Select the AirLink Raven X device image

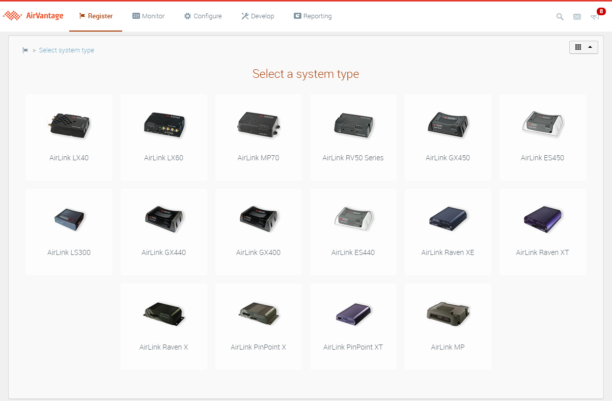tap(164, 314)
